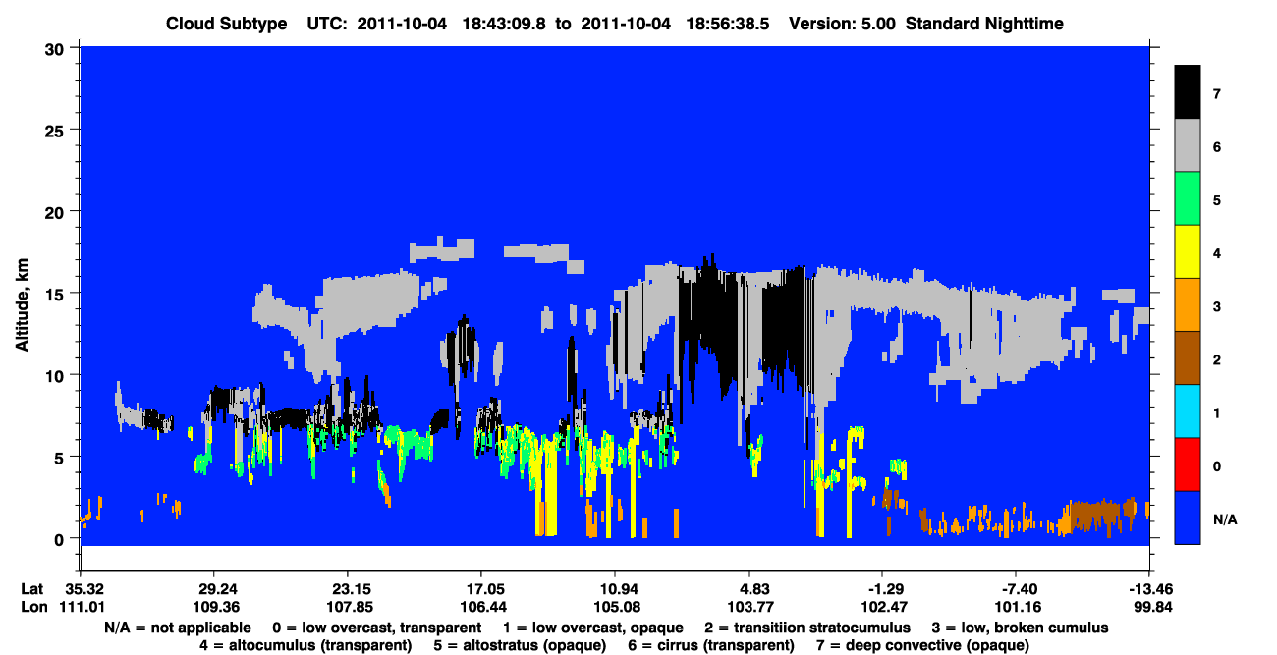Click latitude value -1.29
The image size is (1277, 655).
pyautogui.click(x=882, y=589)
